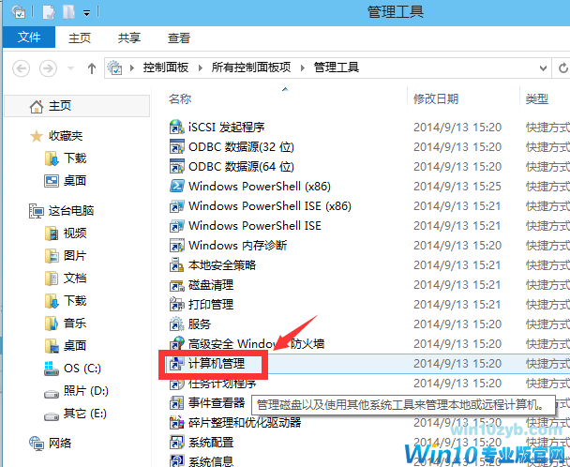Expand the address bar history dropdown
Screen dimensions: 570x467
(x=543, y=68)
